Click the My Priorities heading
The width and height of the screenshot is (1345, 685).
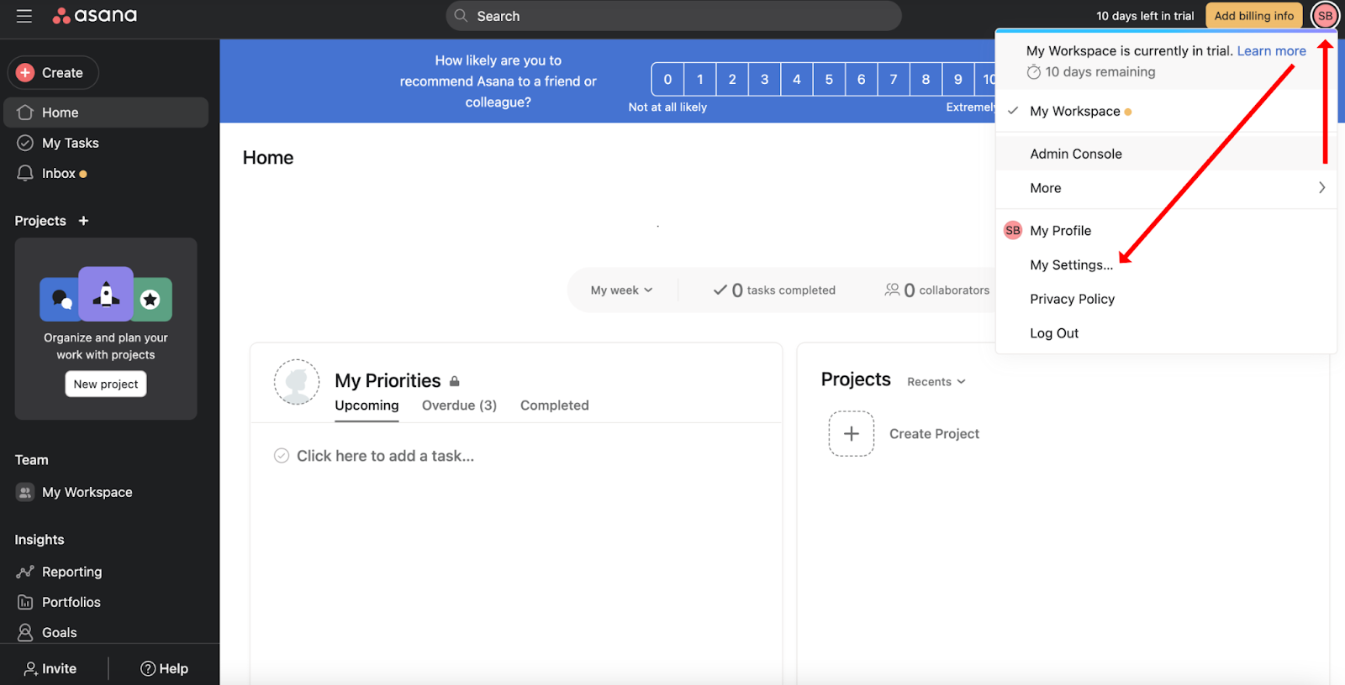(x=388, y=381)
